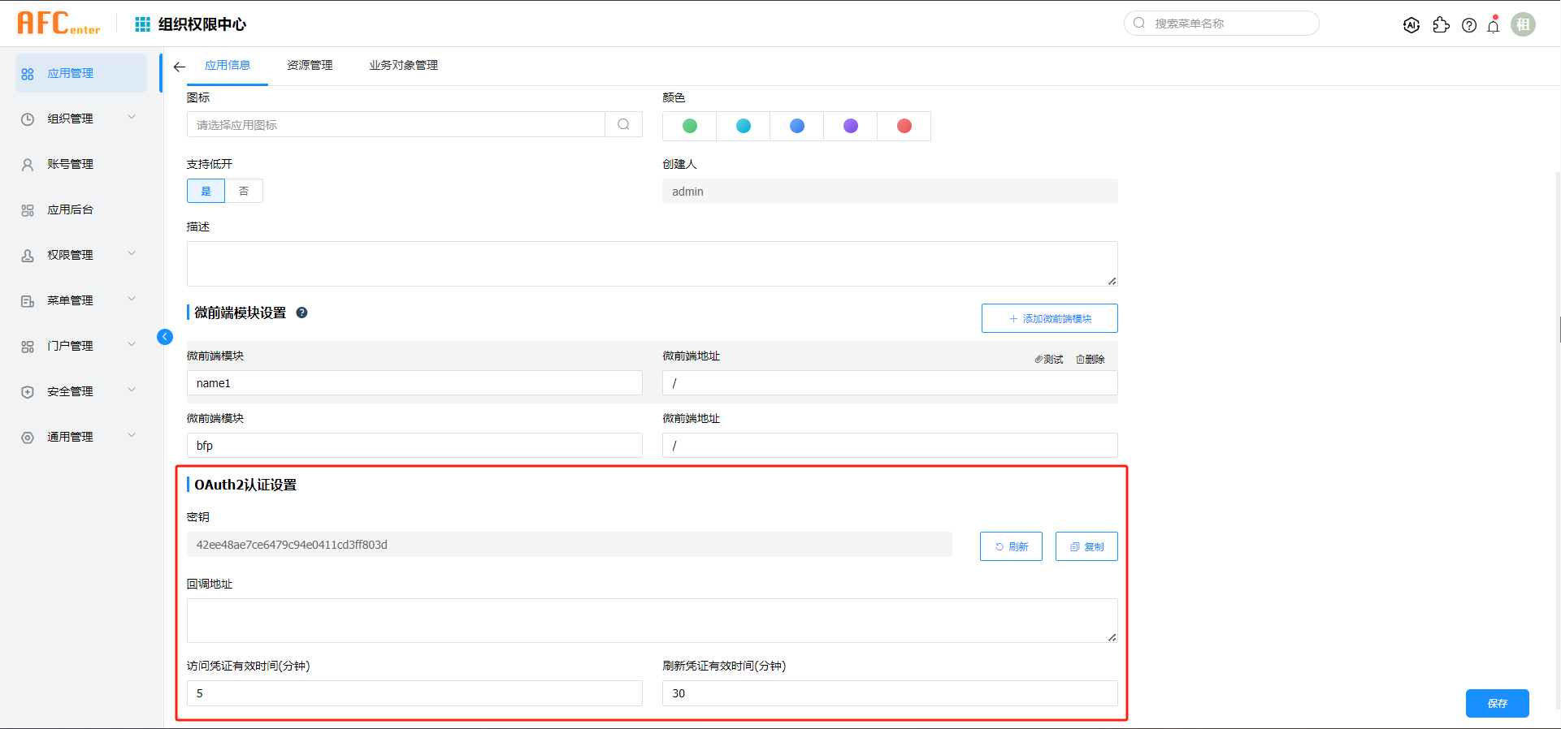Click the notification bell icon
The width and height of the screenshot is (1561, 729).
[1494, 25]
